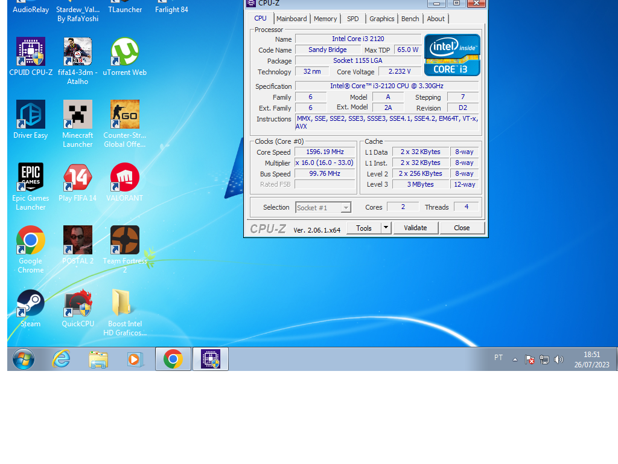
Task: Select the Boost Intel HD Graficos folder
Action: pyautogui.click(x=124, y=313)
